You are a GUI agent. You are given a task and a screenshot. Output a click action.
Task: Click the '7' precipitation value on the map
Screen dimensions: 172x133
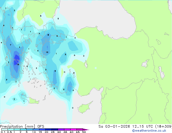click(11, 45)
